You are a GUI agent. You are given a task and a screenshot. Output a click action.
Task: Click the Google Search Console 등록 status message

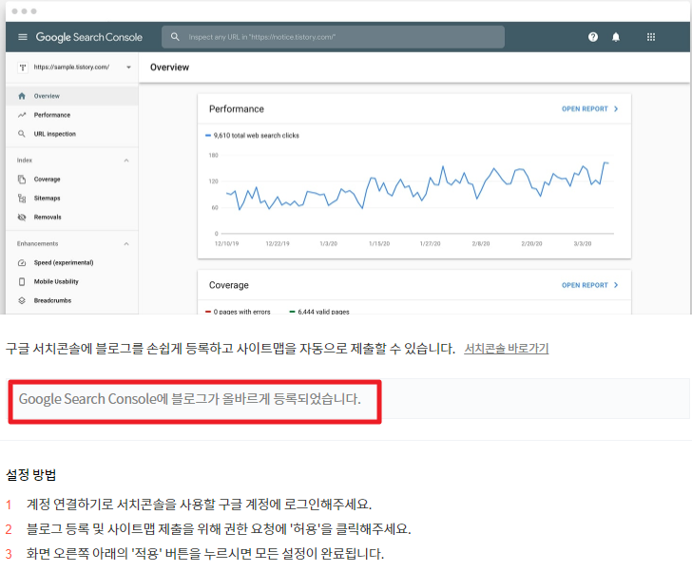[x=190, y=399]
